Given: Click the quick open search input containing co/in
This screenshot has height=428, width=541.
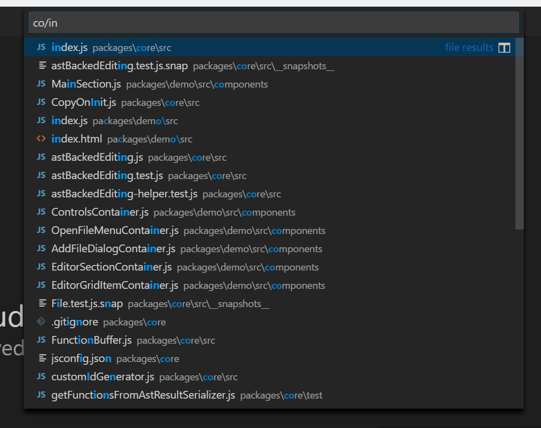Looking at the screenshot, I should (x=274, y=23).
